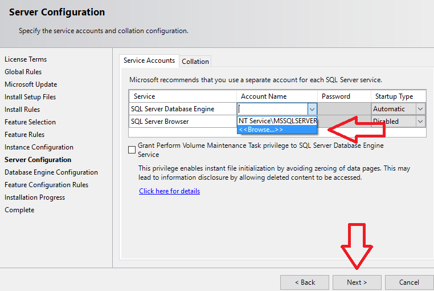Select the SQL Server Database Engine service cell

(183, 109)
